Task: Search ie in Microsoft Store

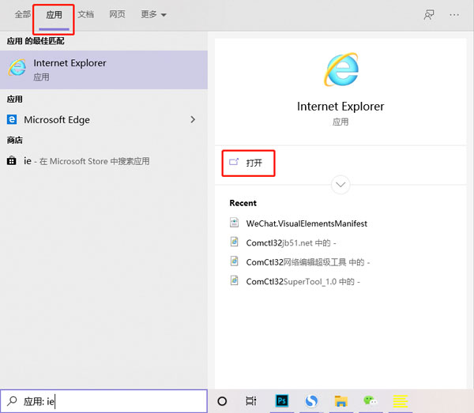Action: [x=103, y=161]
